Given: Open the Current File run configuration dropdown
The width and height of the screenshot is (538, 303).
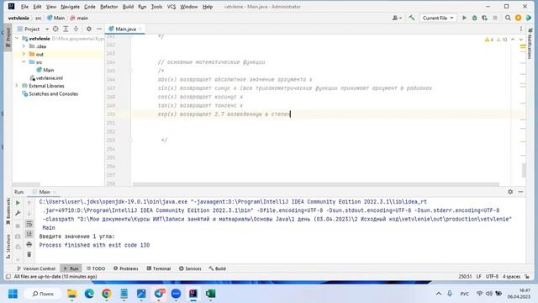Looking at the screenshot, I should (x=438, y=18).
